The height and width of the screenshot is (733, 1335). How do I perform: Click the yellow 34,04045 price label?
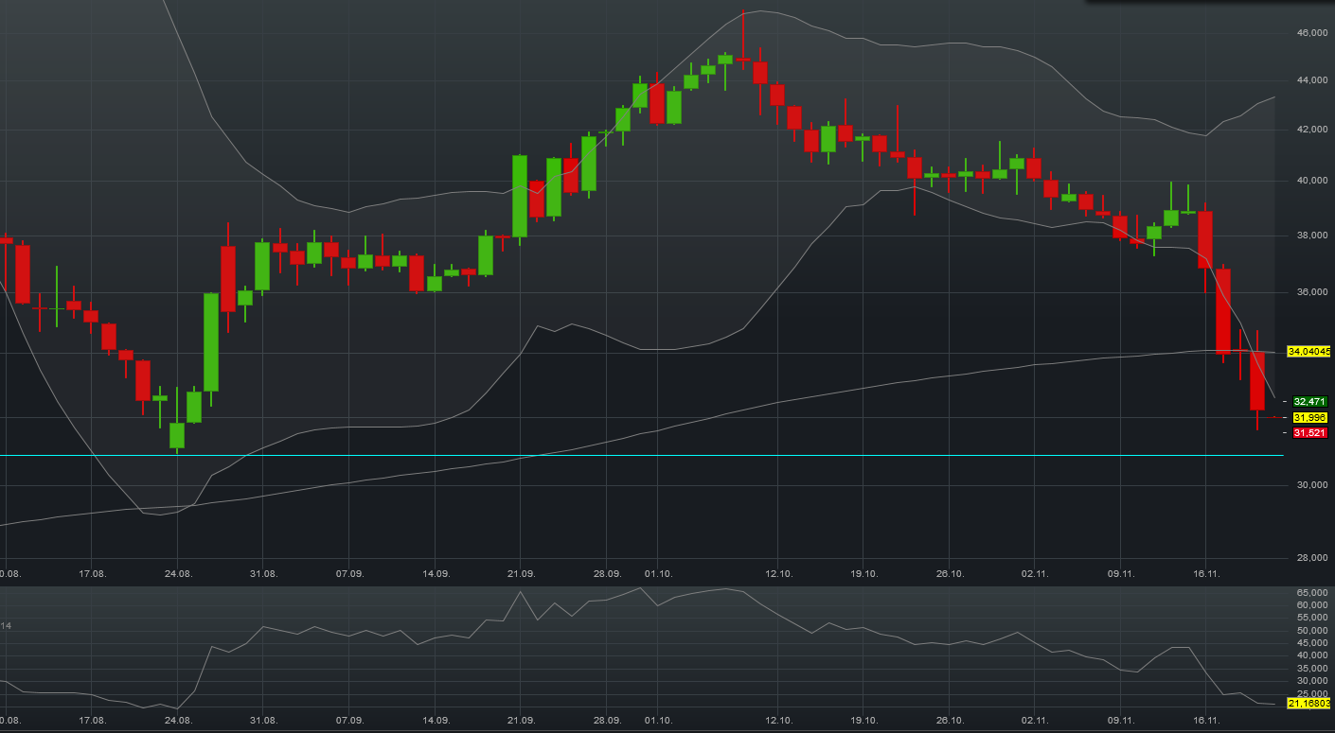coord(1309,351)
